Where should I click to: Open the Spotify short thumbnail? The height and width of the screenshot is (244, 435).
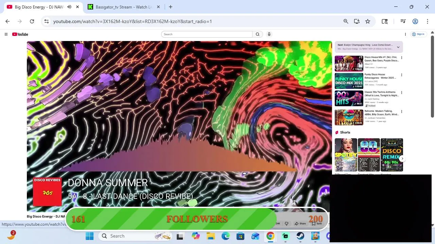pyautogui.click(x=346, y=155)
